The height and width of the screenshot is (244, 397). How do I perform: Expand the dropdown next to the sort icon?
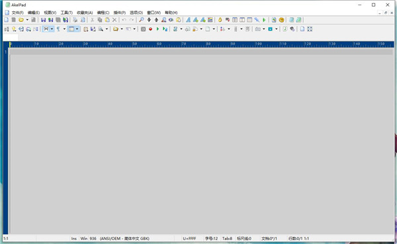click(x=229, y=29)
